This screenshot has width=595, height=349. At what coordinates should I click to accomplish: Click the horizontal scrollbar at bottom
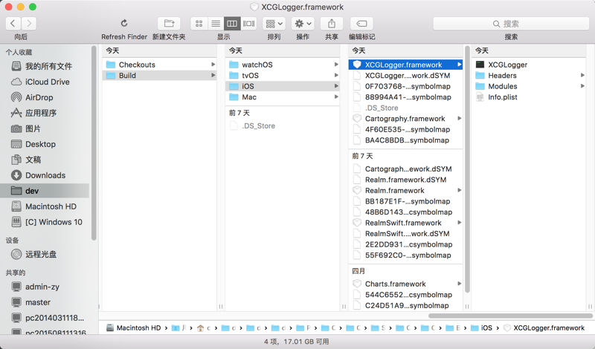point(510,316)
